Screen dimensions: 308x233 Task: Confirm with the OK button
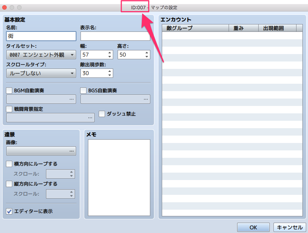(x=253, y=227)
